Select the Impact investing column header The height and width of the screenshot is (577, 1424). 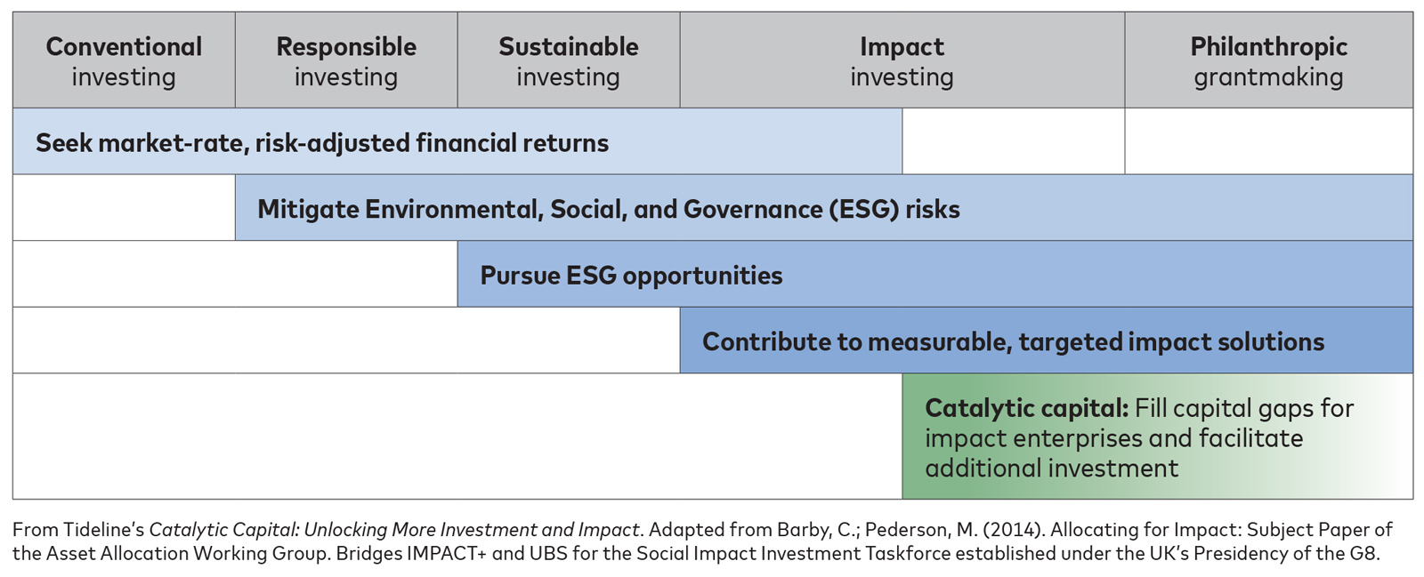[902, 60]
